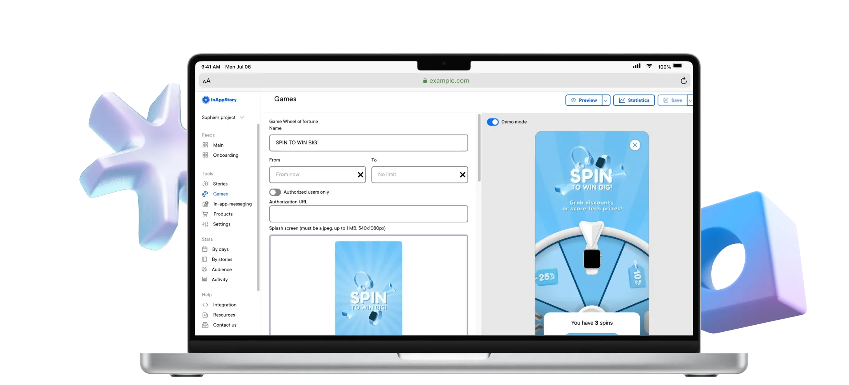Click the Settings sliders icon
The image size is (849, 385).
click(x=205, y=224)
